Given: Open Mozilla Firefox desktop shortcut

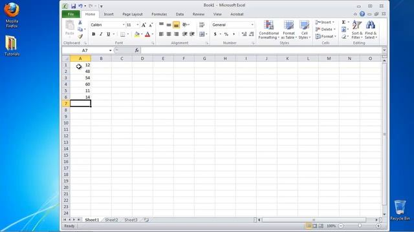Looking at the screenshot, I should click(x=12, y=15).
